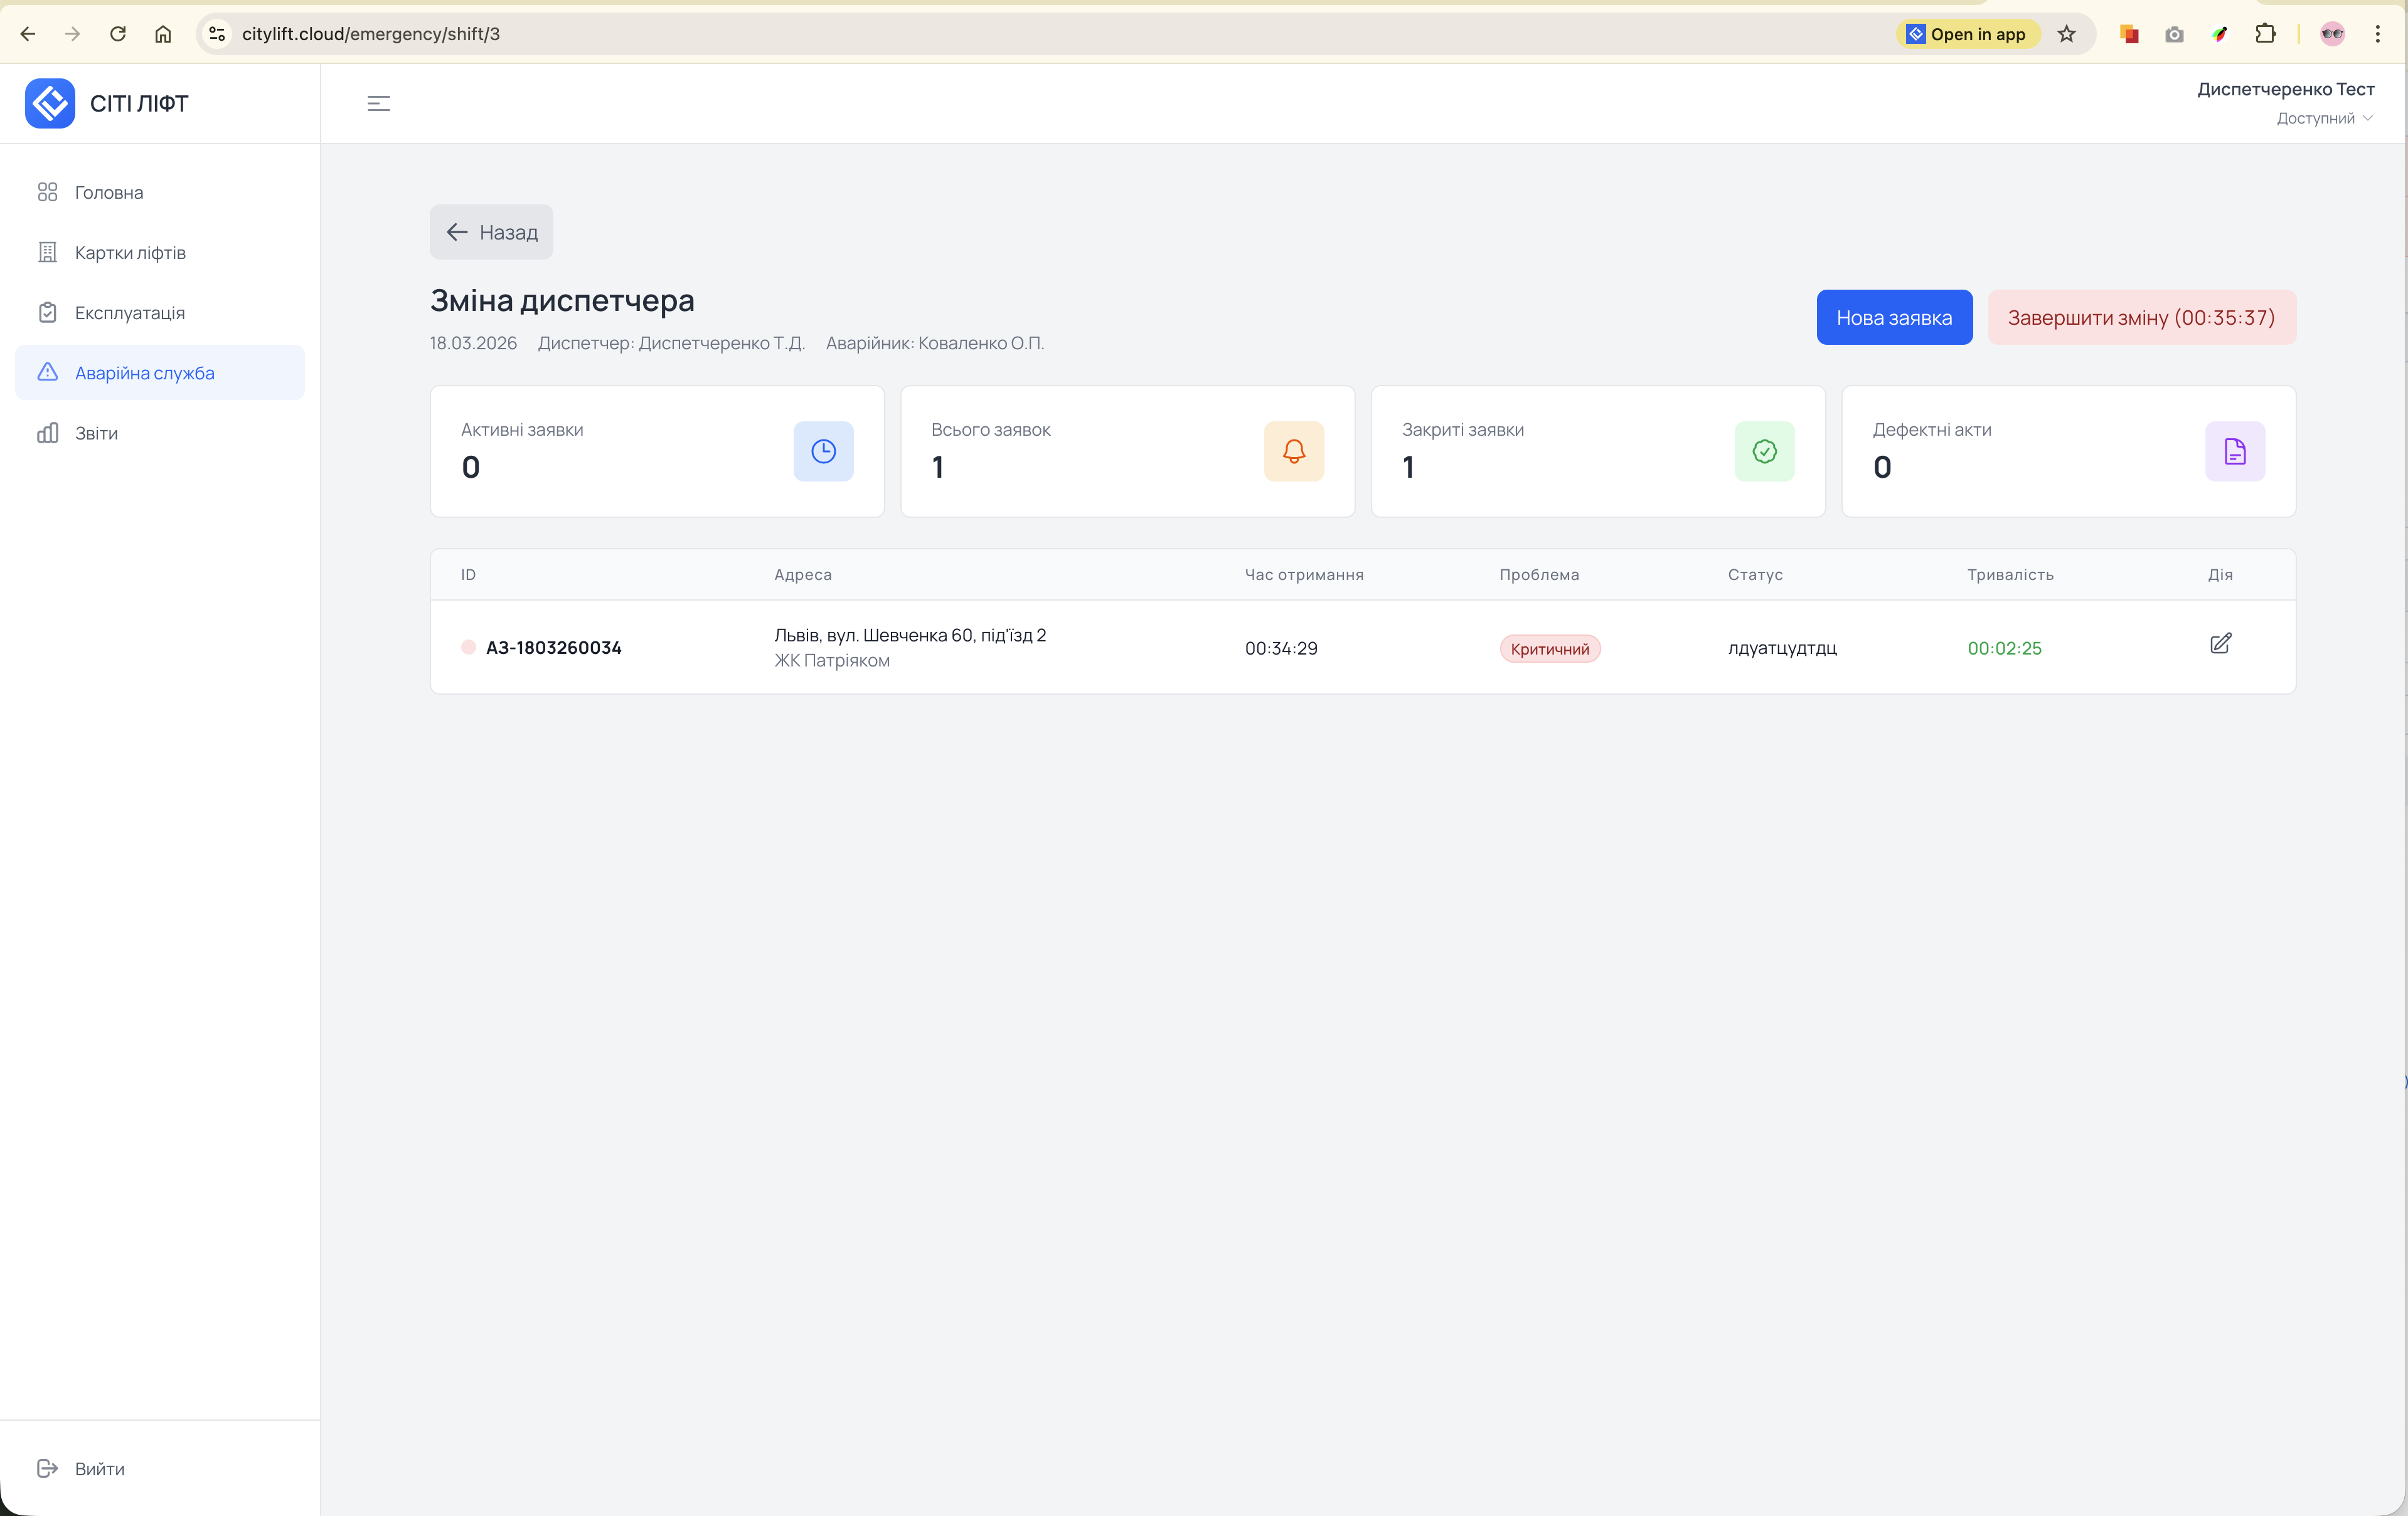Click the checkmark icon in Закриті заявки card
This screenshot has width=2408, height=1516.
[x=1764, y=451]
